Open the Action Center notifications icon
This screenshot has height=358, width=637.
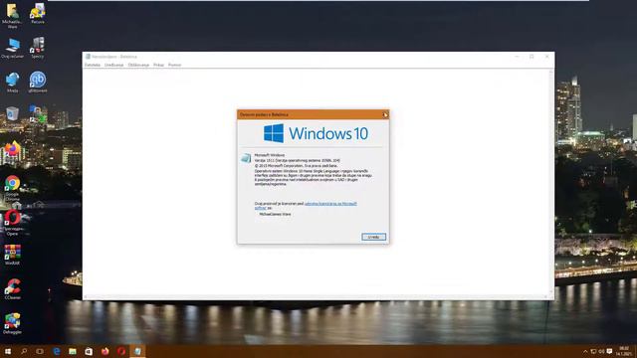pos(609,351)
